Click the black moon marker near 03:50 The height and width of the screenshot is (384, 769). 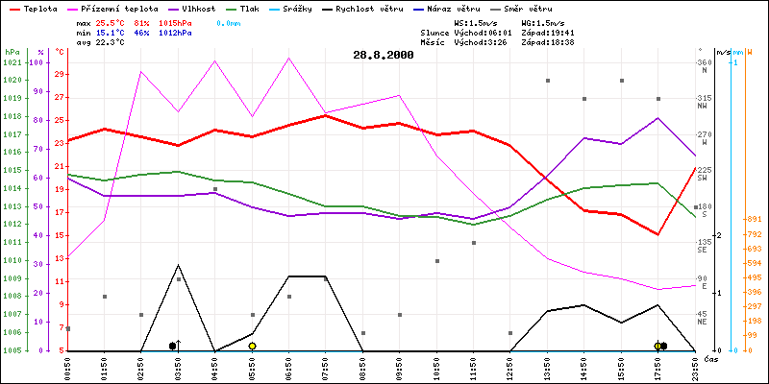coord(173,346)
